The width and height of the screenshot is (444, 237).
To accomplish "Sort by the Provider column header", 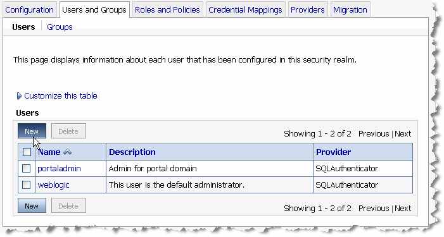I will click(x=333, y=152).
